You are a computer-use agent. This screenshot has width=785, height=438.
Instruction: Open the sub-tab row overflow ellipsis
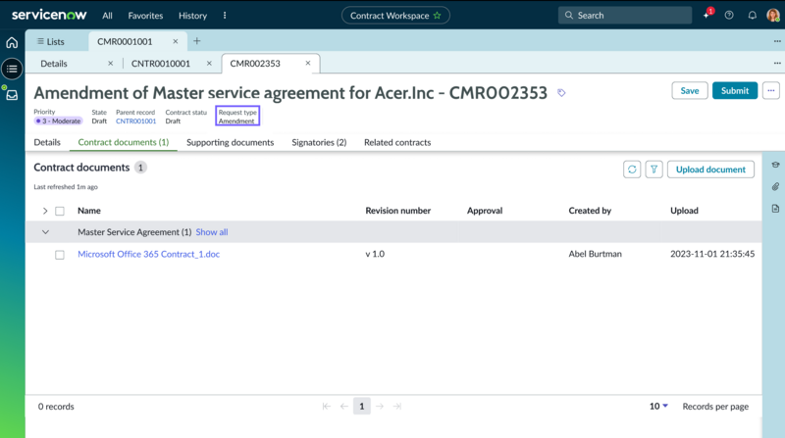tap(777, 63)
